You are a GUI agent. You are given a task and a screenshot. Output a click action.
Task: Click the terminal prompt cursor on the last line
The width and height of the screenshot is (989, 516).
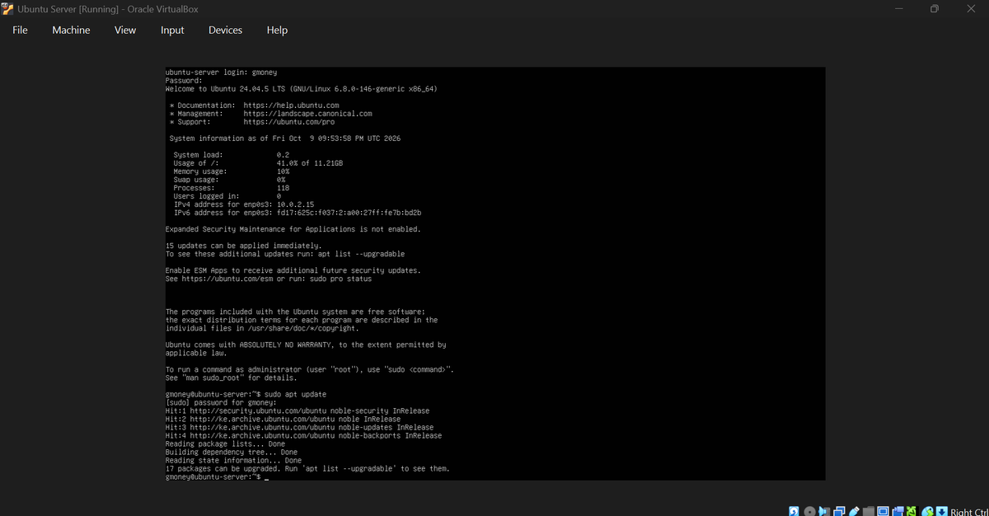267,477
